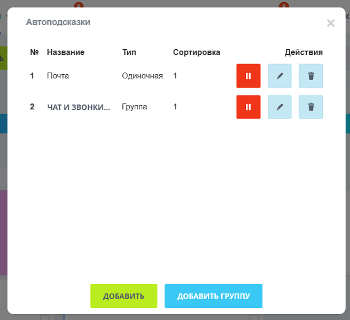
Task: Click the Автоподсказки dialog title
Action: tap(58, 22)
